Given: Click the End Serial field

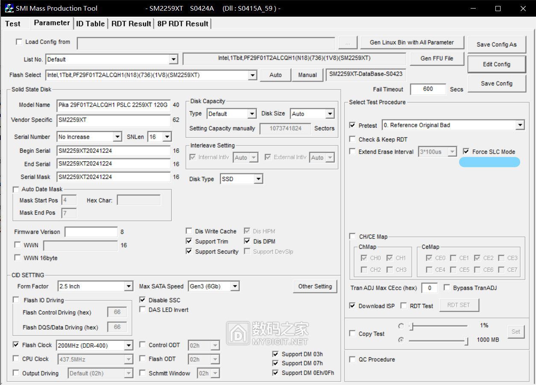Looking at the screenshot, I should click(x=113, y=164).
